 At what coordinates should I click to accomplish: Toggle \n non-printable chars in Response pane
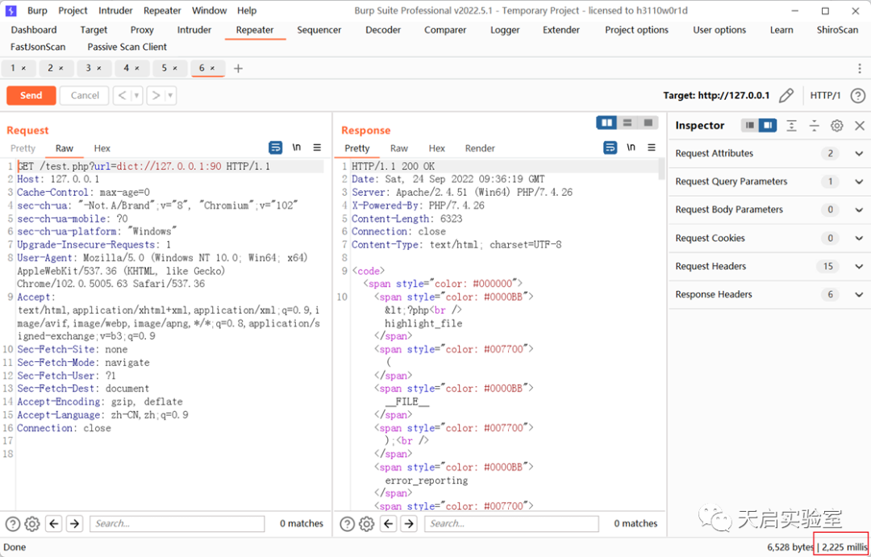click(631, 148)
